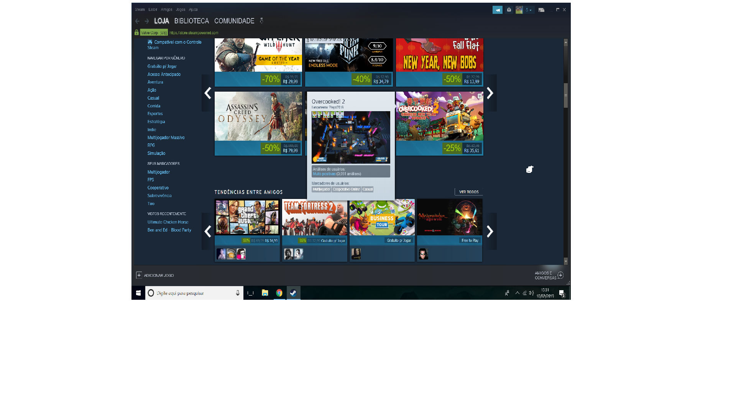
Task: Open the Windows Start menu
Action: tap(138, 293)
